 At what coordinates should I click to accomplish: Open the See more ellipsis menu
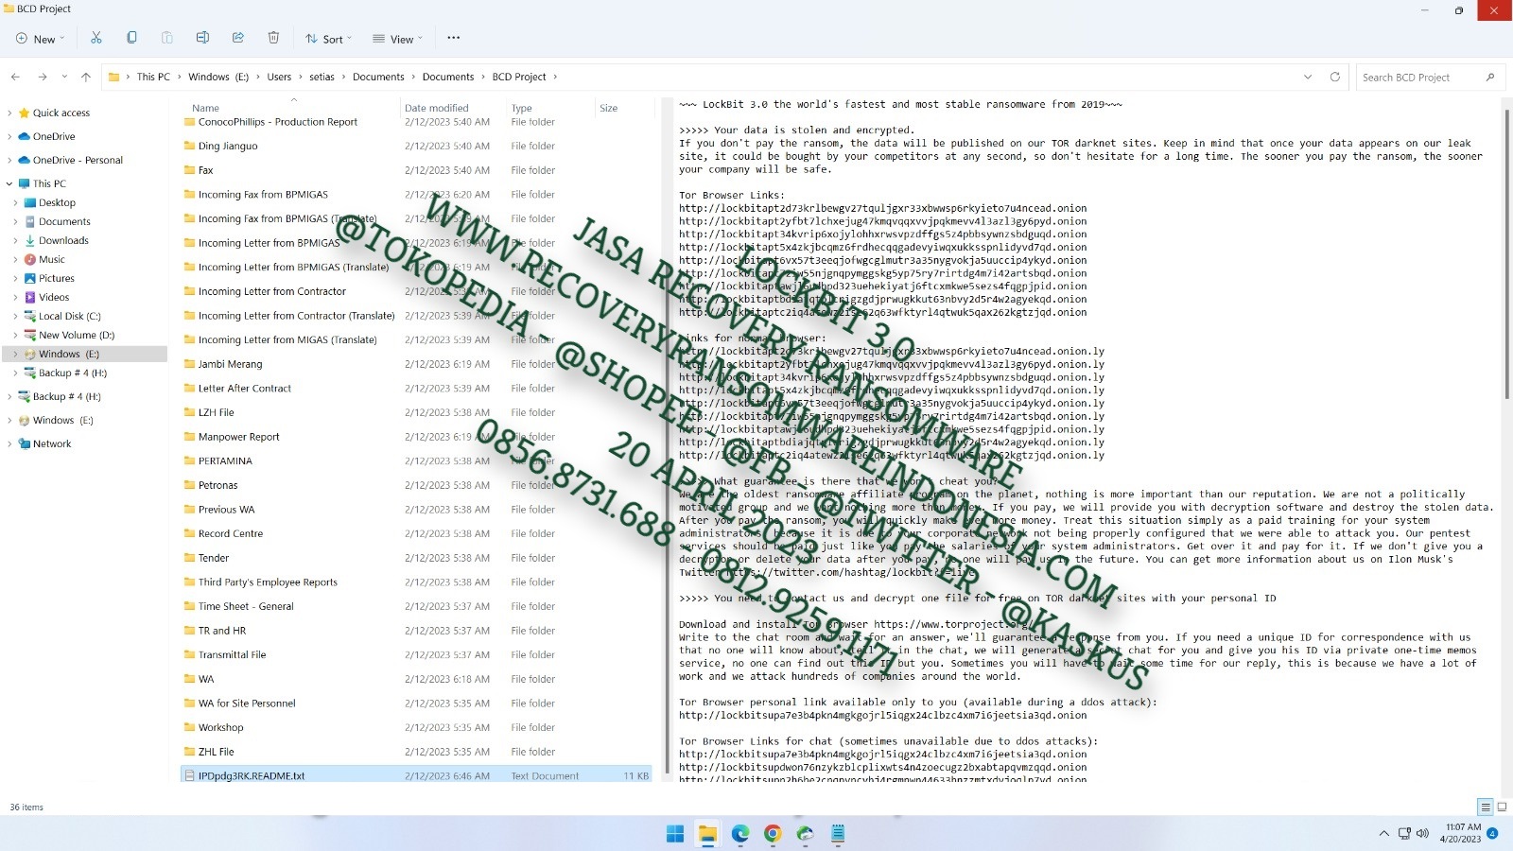(452, 38)
